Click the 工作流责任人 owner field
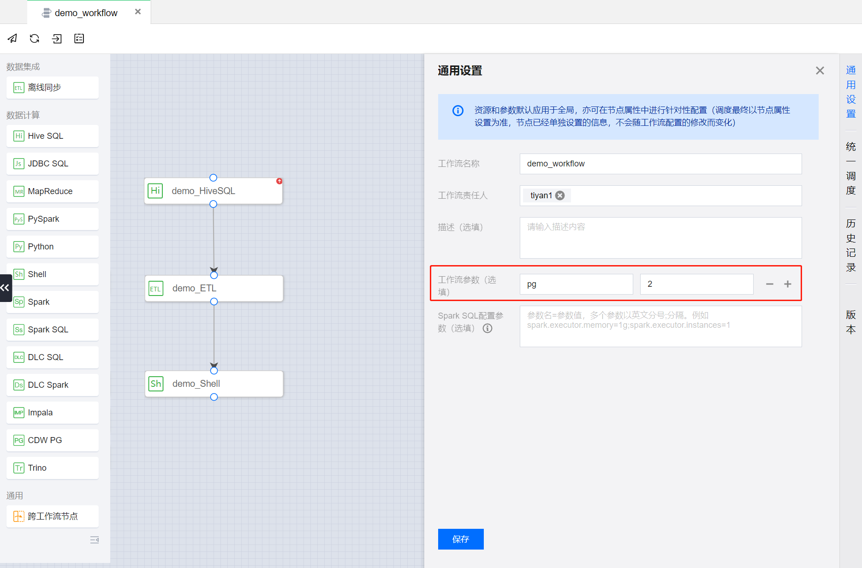Viewport: 862px width, 568px height. coord(660,195)
